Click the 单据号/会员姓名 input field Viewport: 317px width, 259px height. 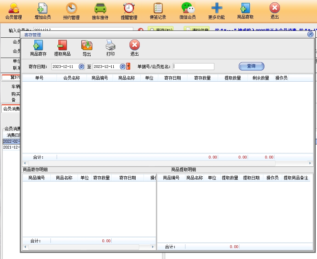[193, 67]
